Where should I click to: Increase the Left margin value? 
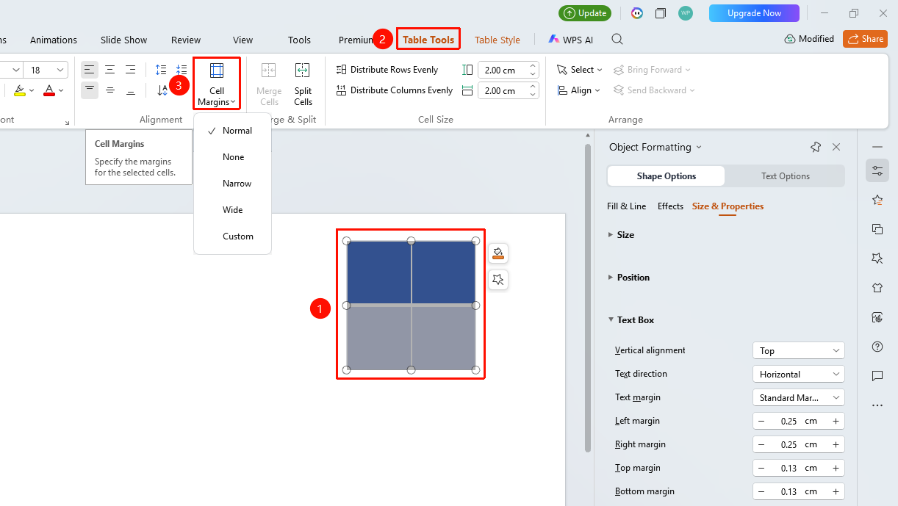tap(836, 422)
